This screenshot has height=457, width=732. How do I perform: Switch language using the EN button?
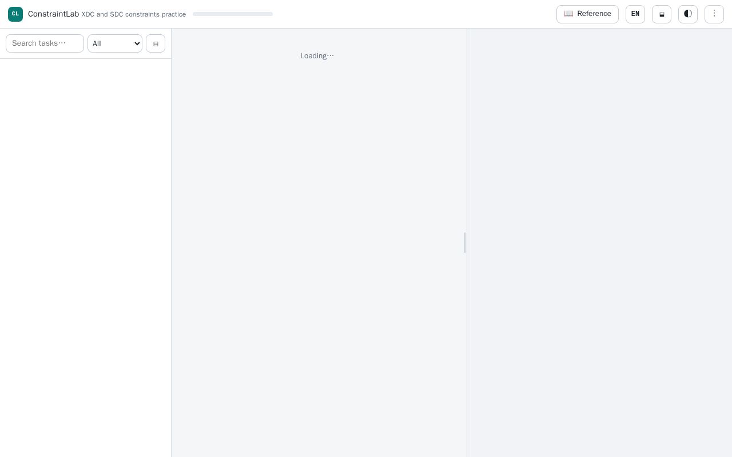635,14
